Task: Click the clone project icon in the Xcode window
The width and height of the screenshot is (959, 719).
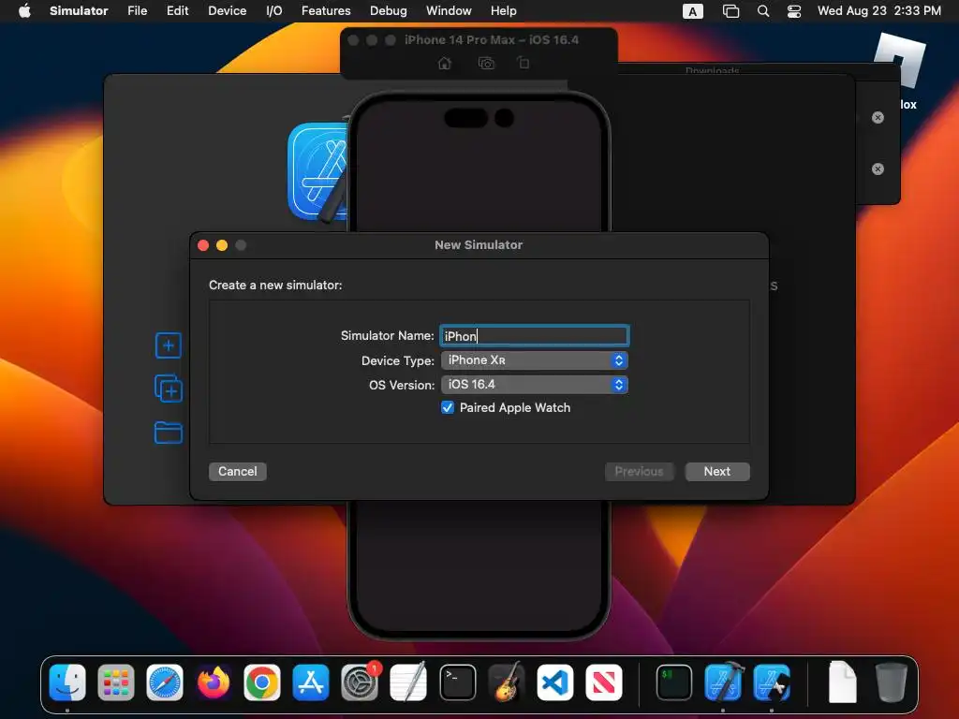Action: pyautogui.click(x=169, y=389)
